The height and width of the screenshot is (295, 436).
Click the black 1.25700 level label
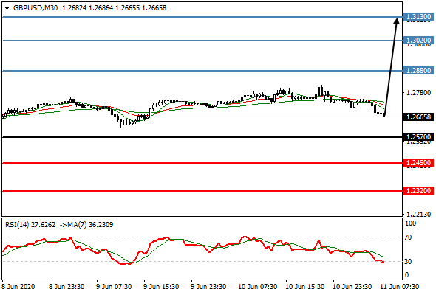coord(418,137)
